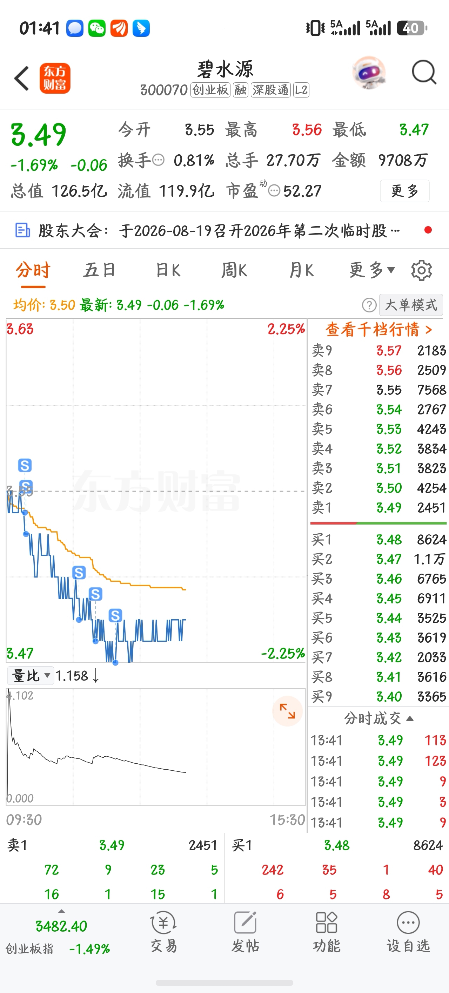Tap the bottom 卖1 3.49 2451 summary
This screenshot has width=449, height=993.
point(112,845)
